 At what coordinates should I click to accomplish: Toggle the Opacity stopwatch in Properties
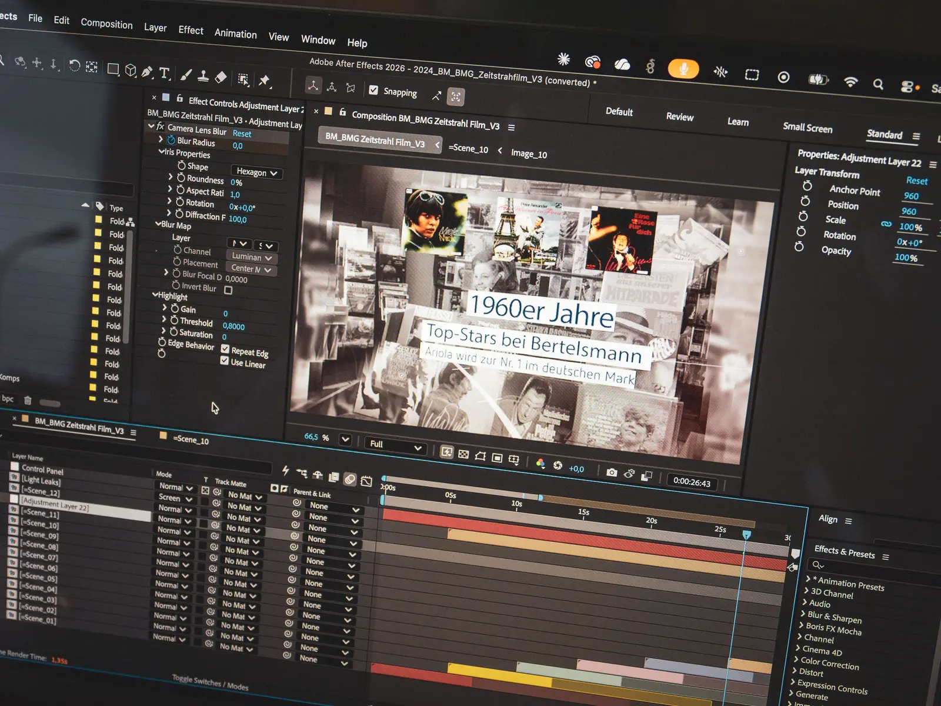coord(799,247)
